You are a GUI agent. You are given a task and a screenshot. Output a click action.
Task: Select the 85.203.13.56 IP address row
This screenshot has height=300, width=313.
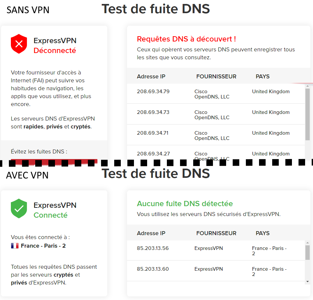[216, 251]
